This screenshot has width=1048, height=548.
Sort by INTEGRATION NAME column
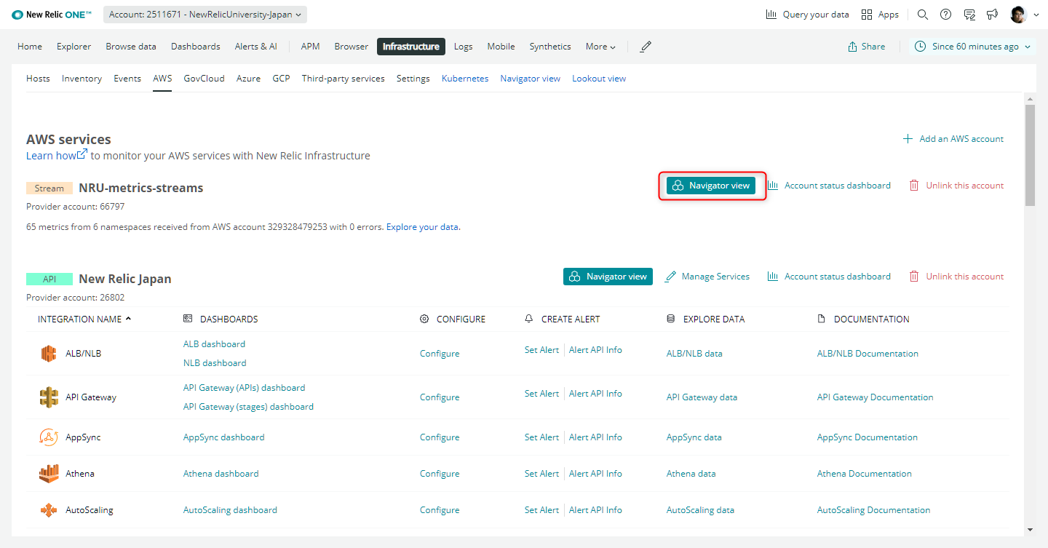(84, 319)
